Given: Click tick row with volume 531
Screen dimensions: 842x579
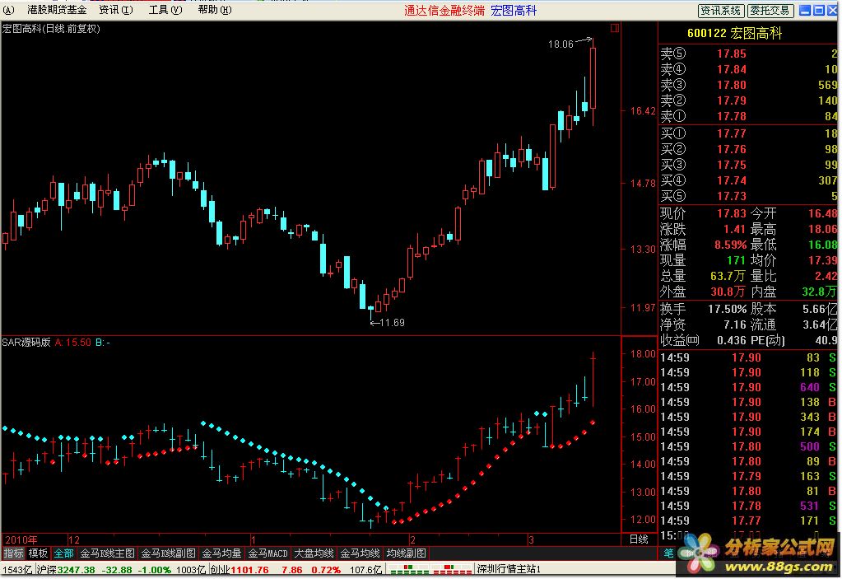Looking at the screenshot, I should click(x=748, y=506).
